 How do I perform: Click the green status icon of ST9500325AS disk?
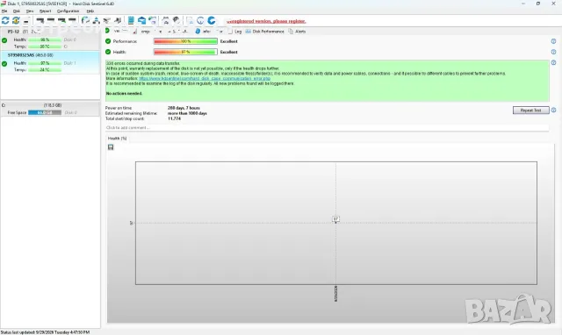point(4,64)
